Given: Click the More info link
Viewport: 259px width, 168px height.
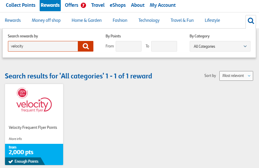Looking at the screenshot, I should coord(15,139).
